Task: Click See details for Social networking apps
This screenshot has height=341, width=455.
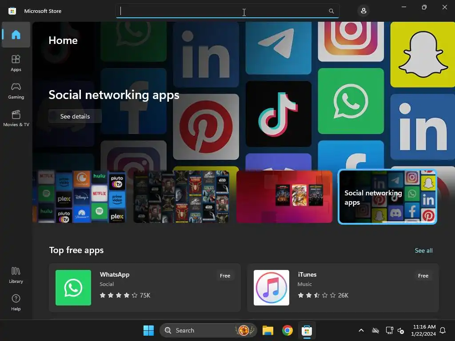Action: 75,116
